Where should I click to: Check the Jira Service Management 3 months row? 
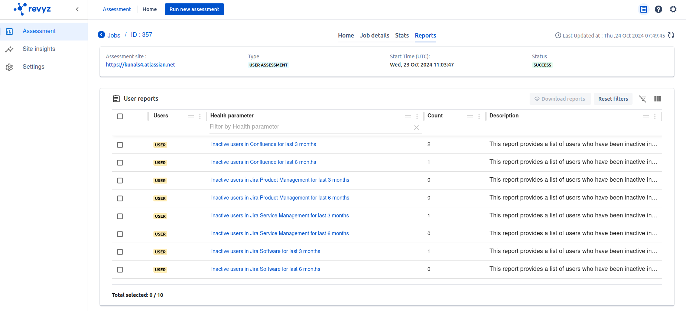(120, 216)
